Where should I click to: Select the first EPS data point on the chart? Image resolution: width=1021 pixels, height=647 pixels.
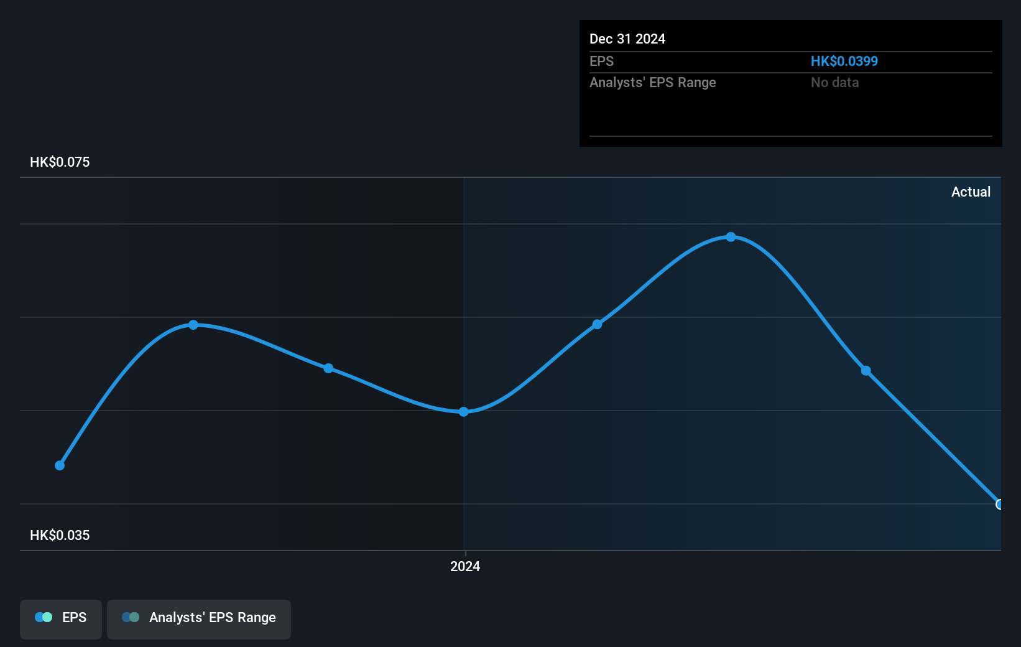click(60, 465)
